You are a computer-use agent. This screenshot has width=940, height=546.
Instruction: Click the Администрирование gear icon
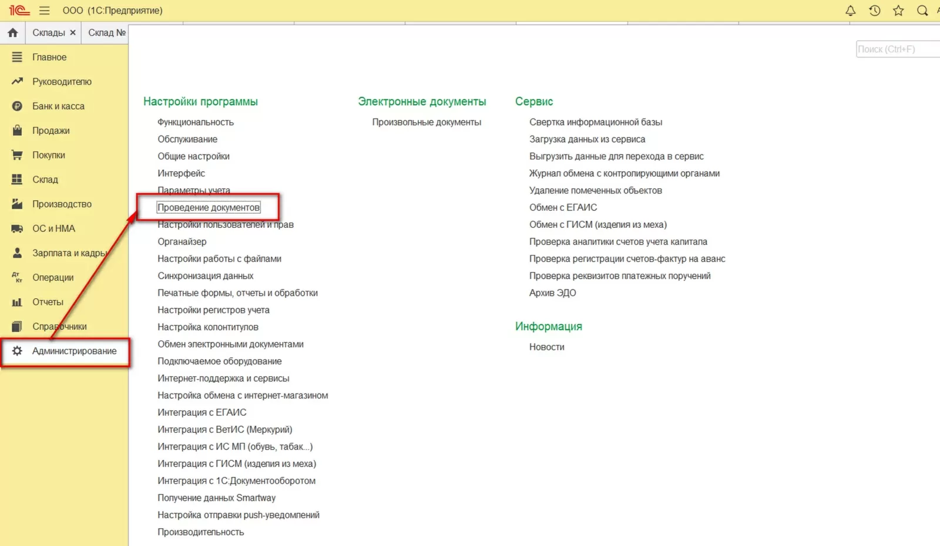click(17, 351)
